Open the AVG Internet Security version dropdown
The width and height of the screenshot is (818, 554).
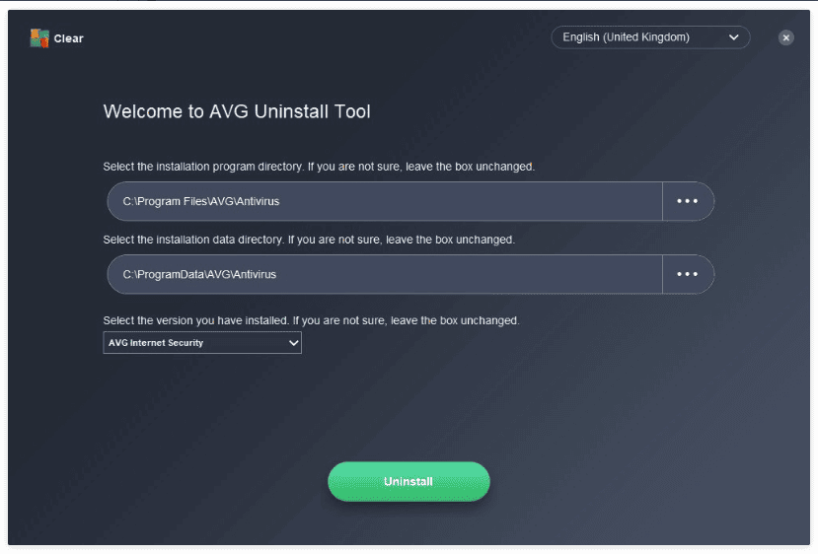tap(202, 343)
